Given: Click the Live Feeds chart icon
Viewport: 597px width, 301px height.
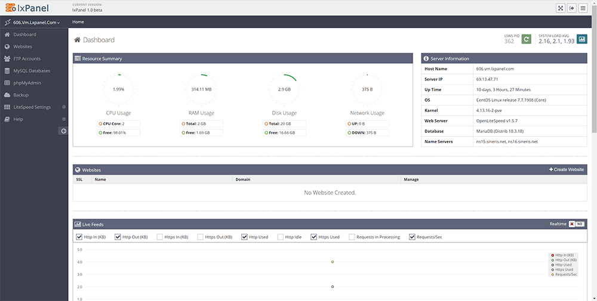Looking at the screenshot, I should 78,224.
